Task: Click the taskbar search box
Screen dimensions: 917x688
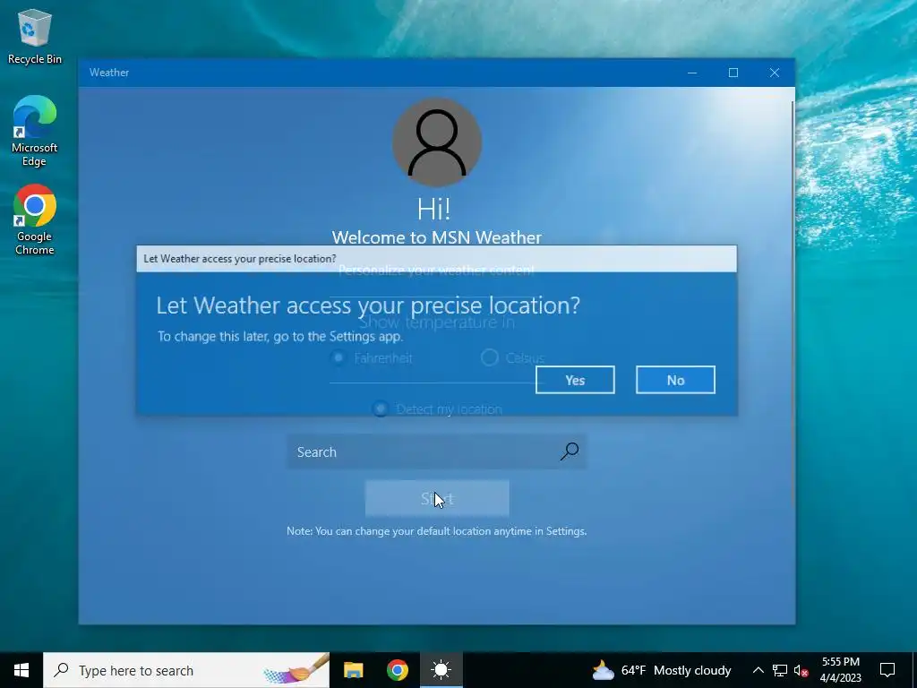Action: coord(186,670)
